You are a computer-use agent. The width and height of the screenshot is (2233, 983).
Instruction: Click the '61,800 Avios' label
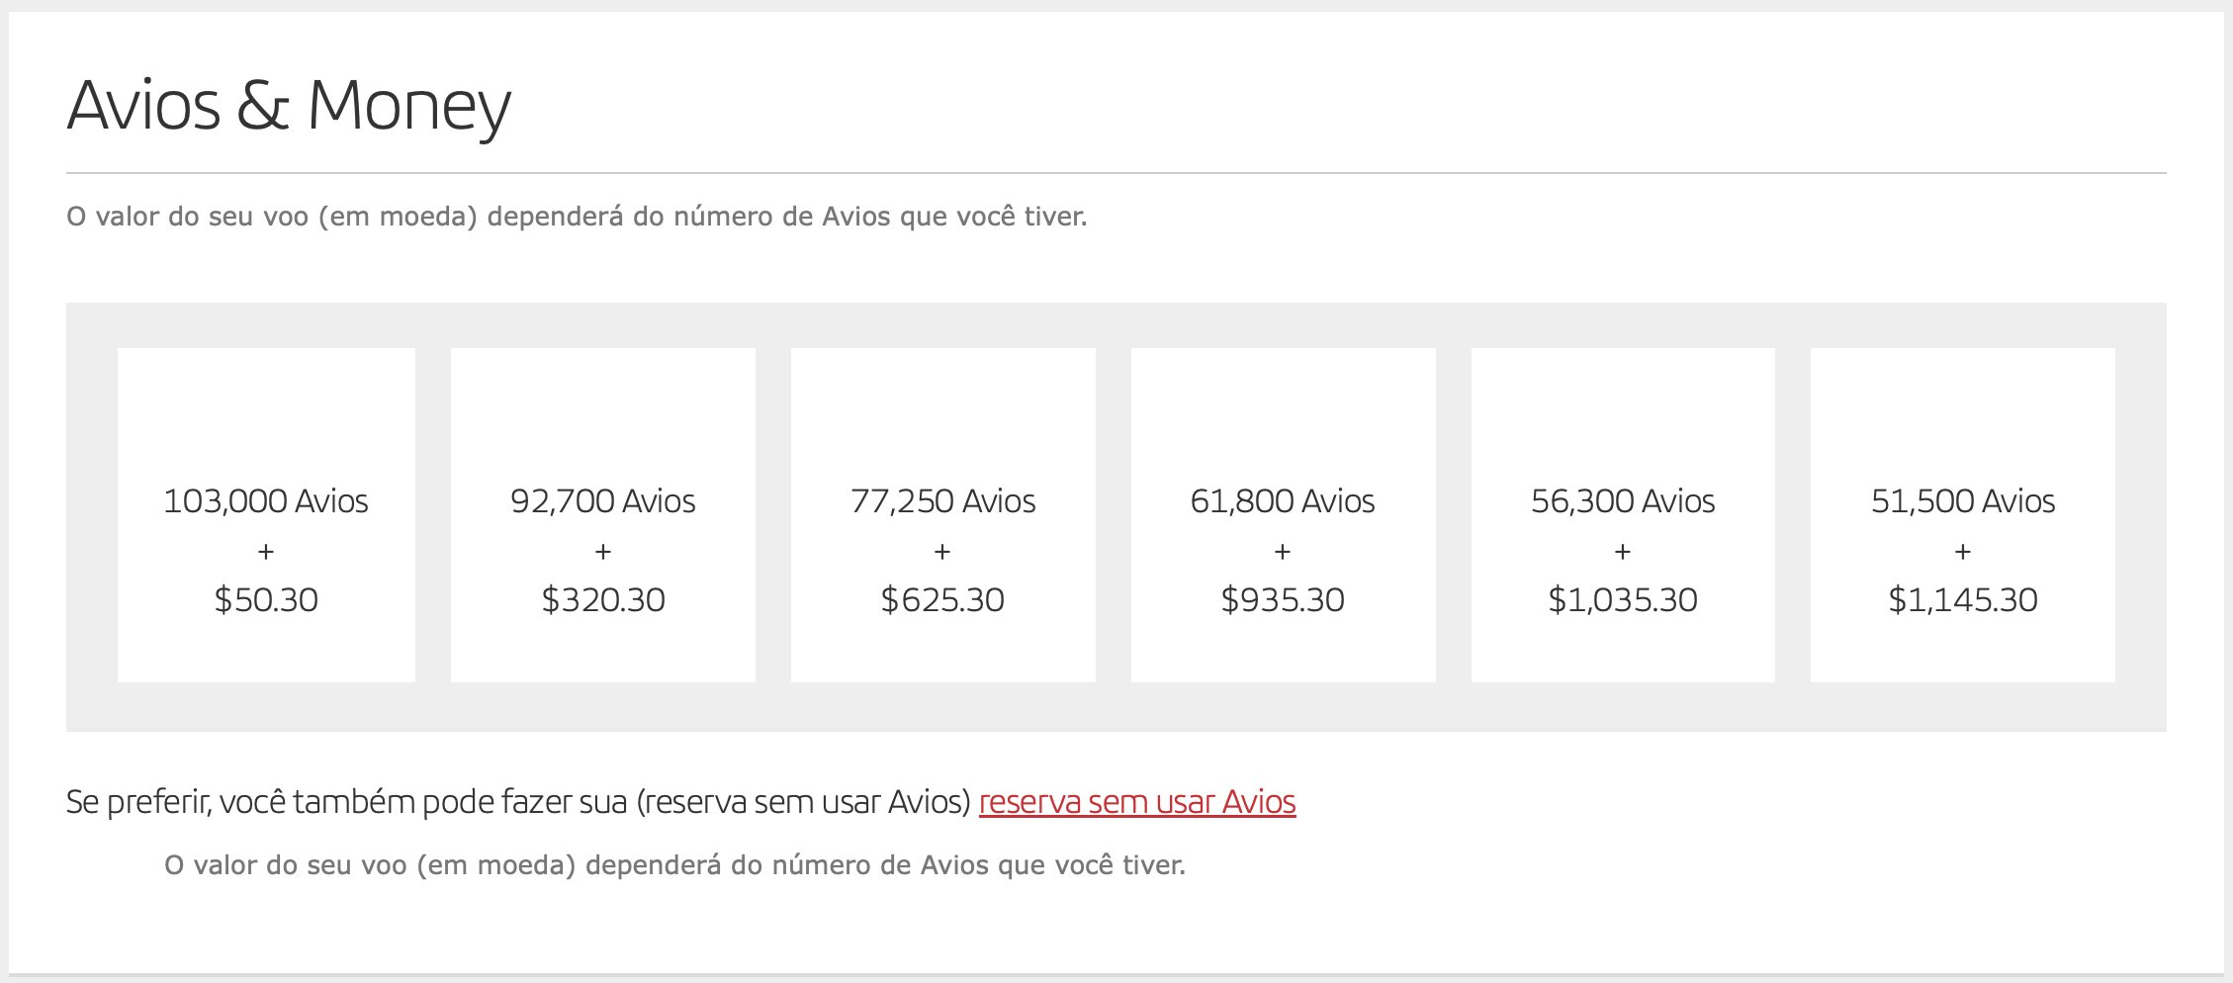1283,501
